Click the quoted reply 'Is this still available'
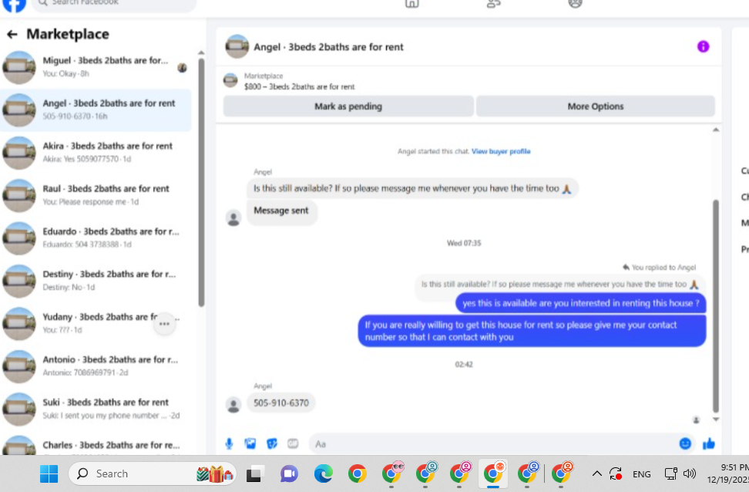This screenshot has width=749, height=492. [559, 285]
